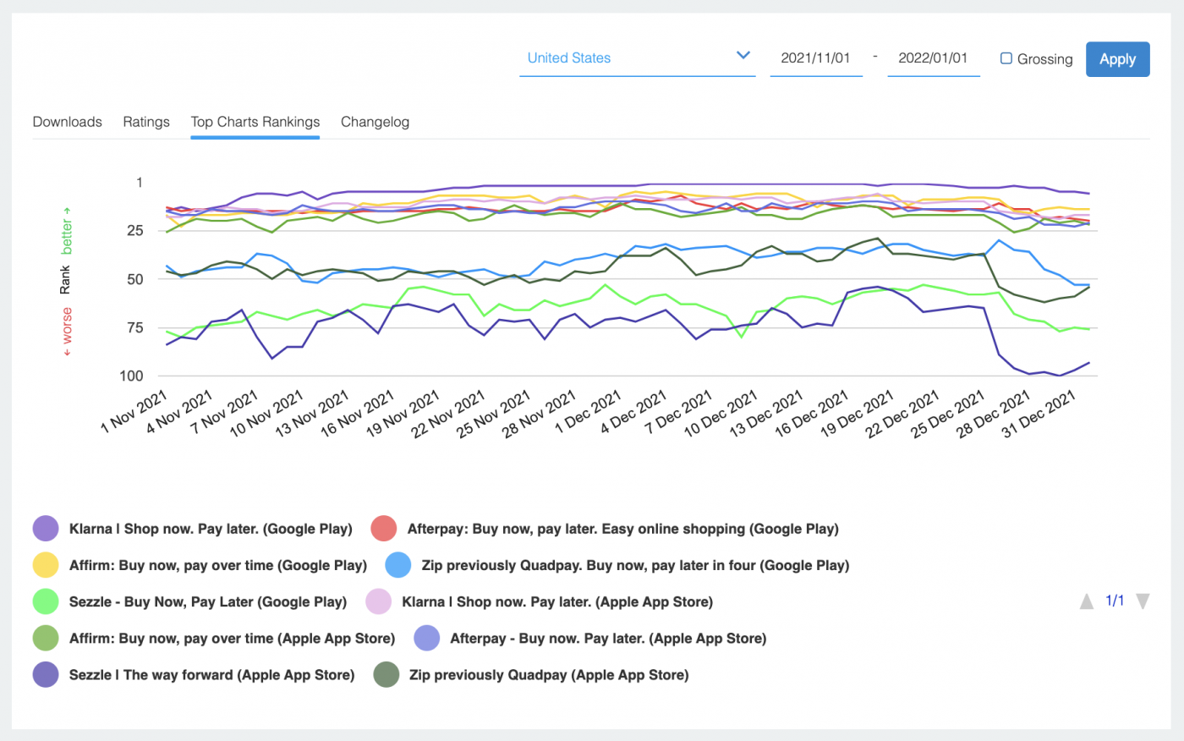The image size is (1184, 741).
Task: Click the Afterpay Google Play legend icon
Action: (385, 528)
